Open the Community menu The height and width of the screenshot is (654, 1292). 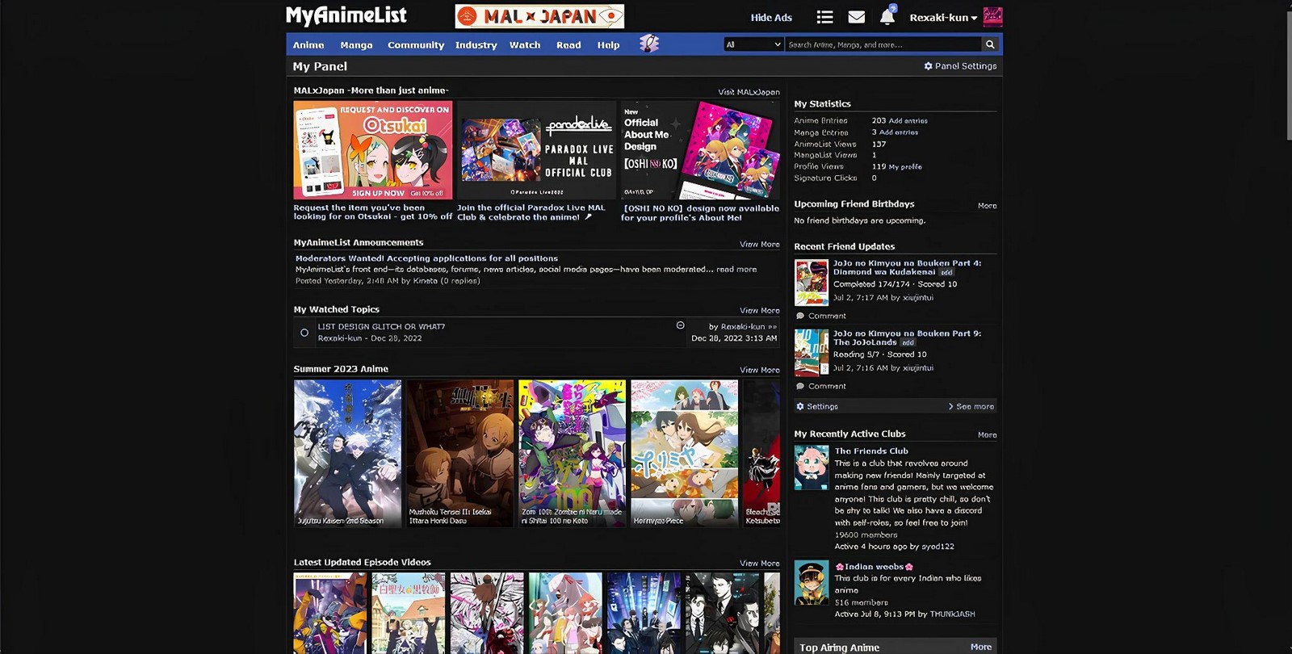[x=416, y=45]
